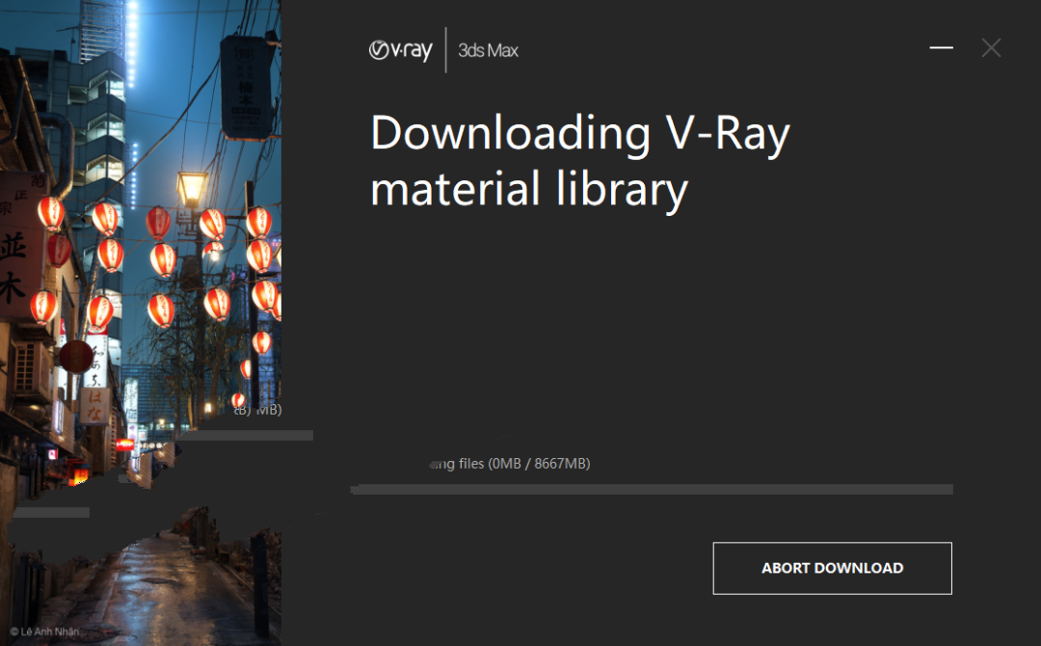This screenshot has width=1041, height=646.
Task: Click the V-Ray checkmark logo icon
Action: [x=379, y=50]
